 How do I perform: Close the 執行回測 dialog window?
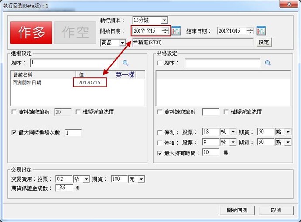click(x=289, y=4)
